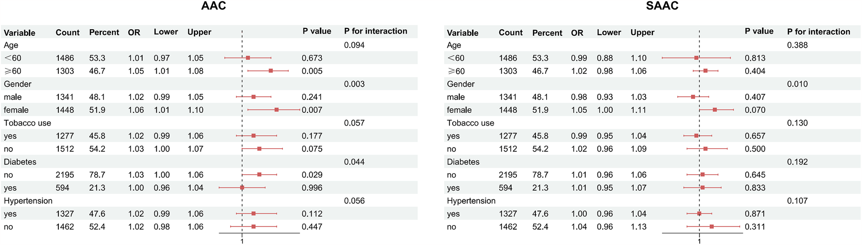Select the ≥60 row marker in AAC plot
This screenshot has width=862, height=245.
(x=271, y=71)
